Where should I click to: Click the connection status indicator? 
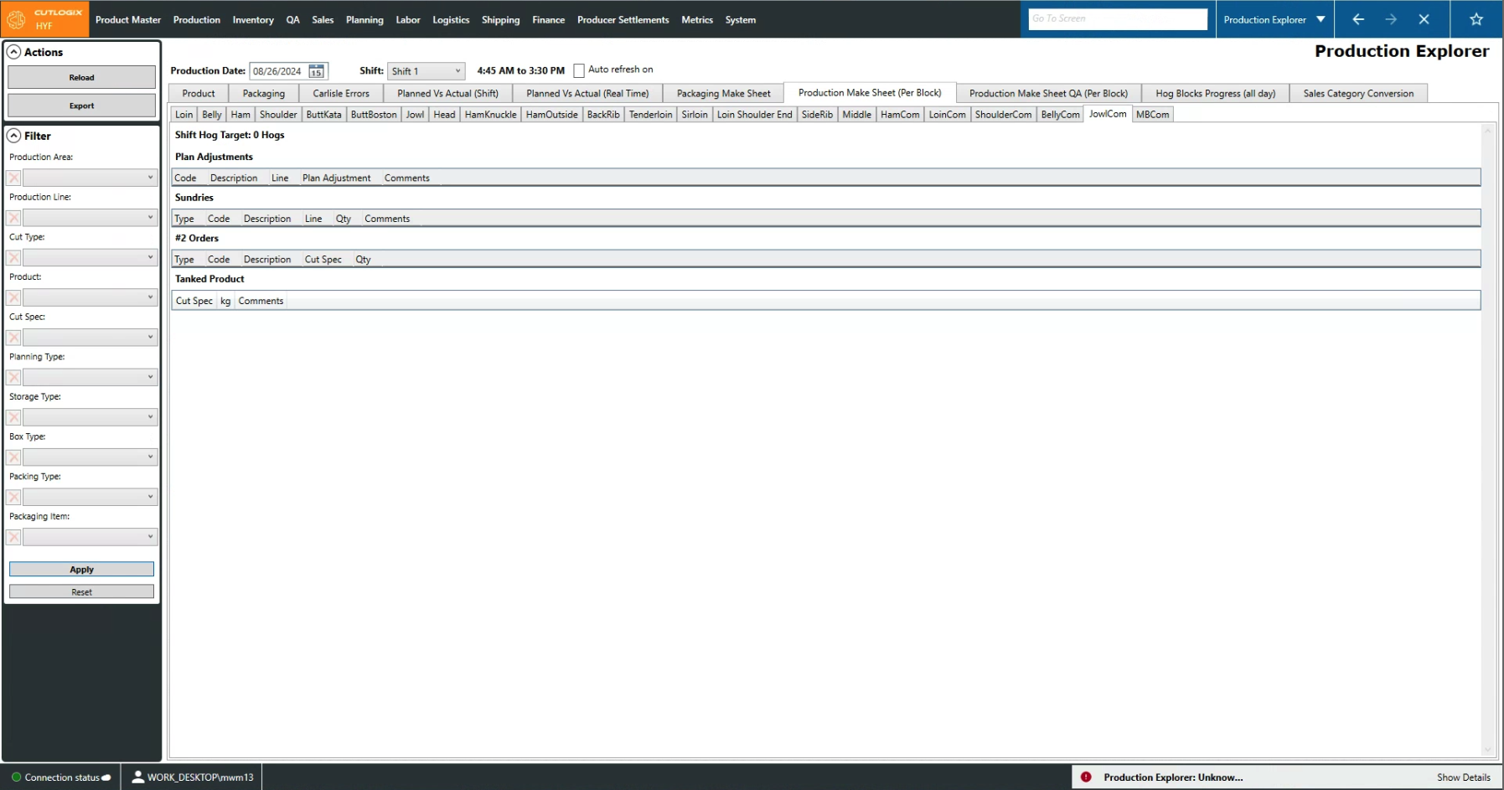tap(15, 777)
